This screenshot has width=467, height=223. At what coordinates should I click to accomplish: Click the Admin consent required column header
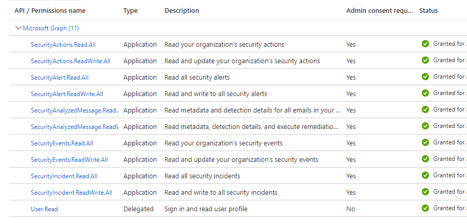tap(380, 11)
